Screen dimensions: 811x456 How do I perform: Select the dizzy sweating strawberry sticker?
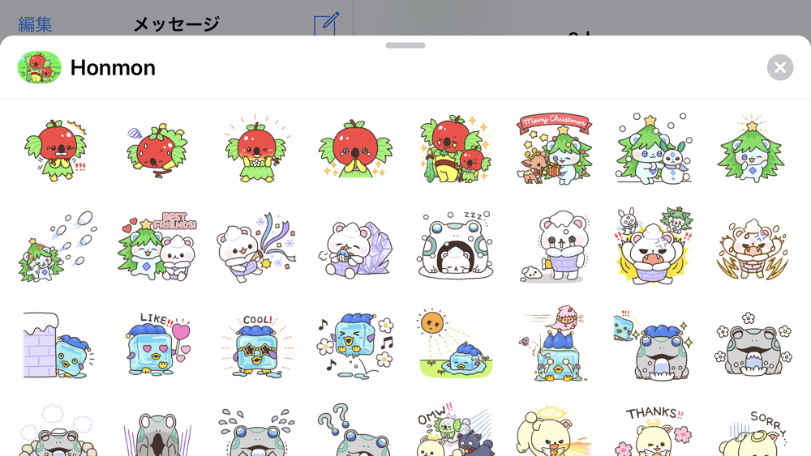(157, 151)
